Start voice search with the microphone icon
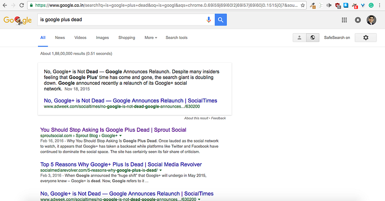The width and height of the screenshot is (385, 201). [x=209, y=20]
